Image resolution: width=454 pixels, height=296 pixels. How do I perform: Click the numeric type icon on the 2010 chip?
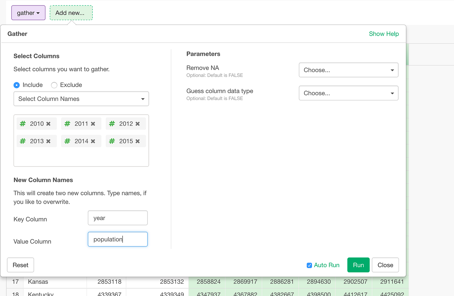click(22, 123)
